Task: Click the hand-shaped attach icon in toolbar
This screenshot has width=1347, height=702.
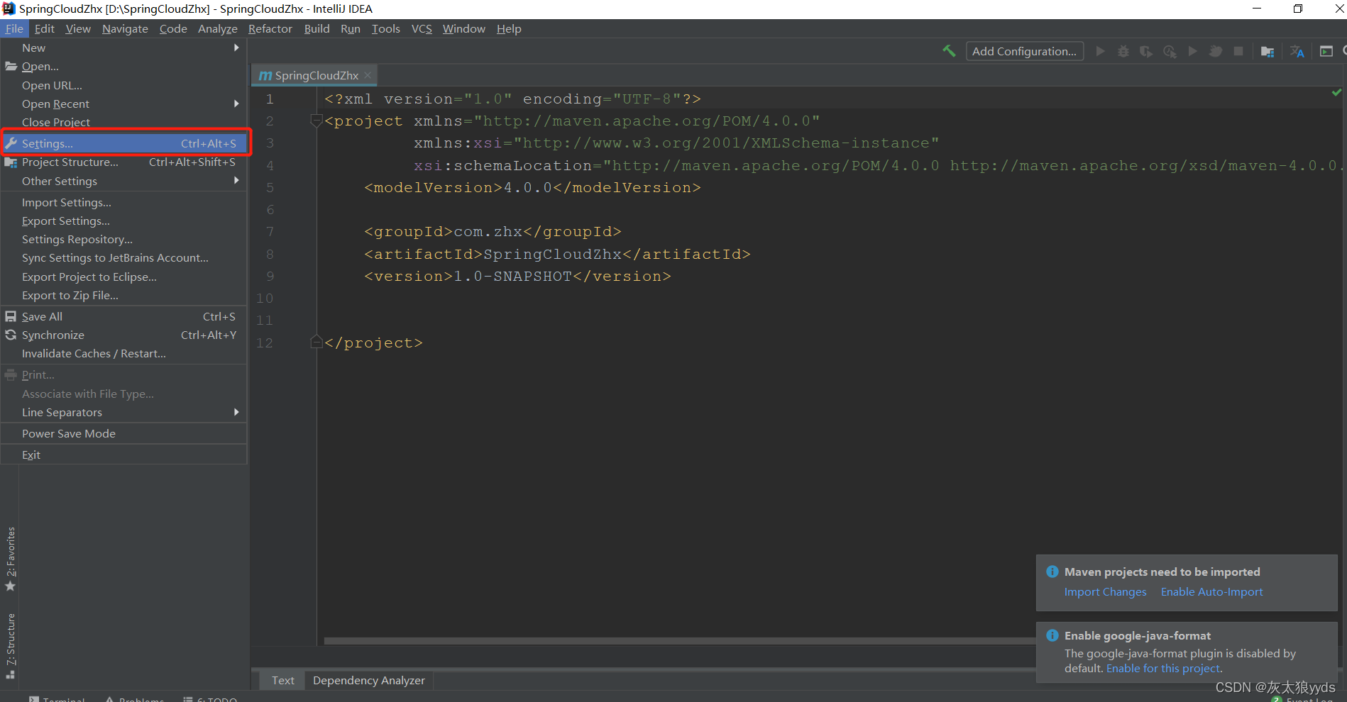Action: 1216,51
